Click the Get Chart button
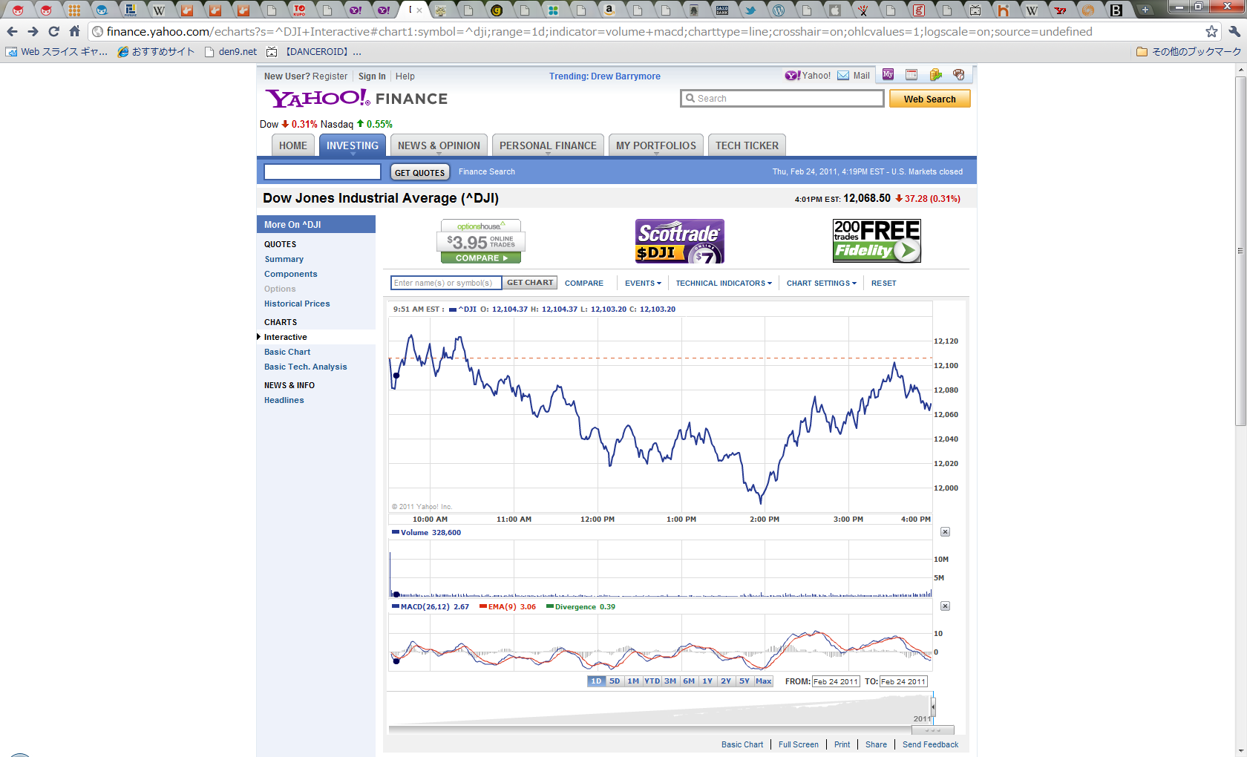This screenshot has height=757, width=1247. 530,283
